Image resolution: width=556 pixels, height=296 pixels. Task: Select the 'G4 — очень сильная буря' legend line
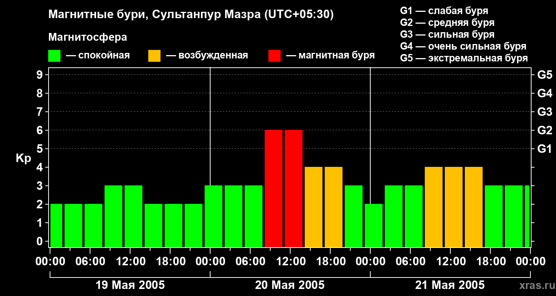pos(463,46)
